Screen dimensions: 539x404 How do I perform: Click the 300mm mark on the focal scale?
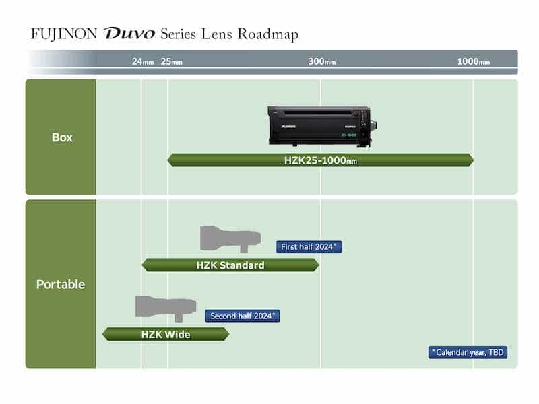321,60
